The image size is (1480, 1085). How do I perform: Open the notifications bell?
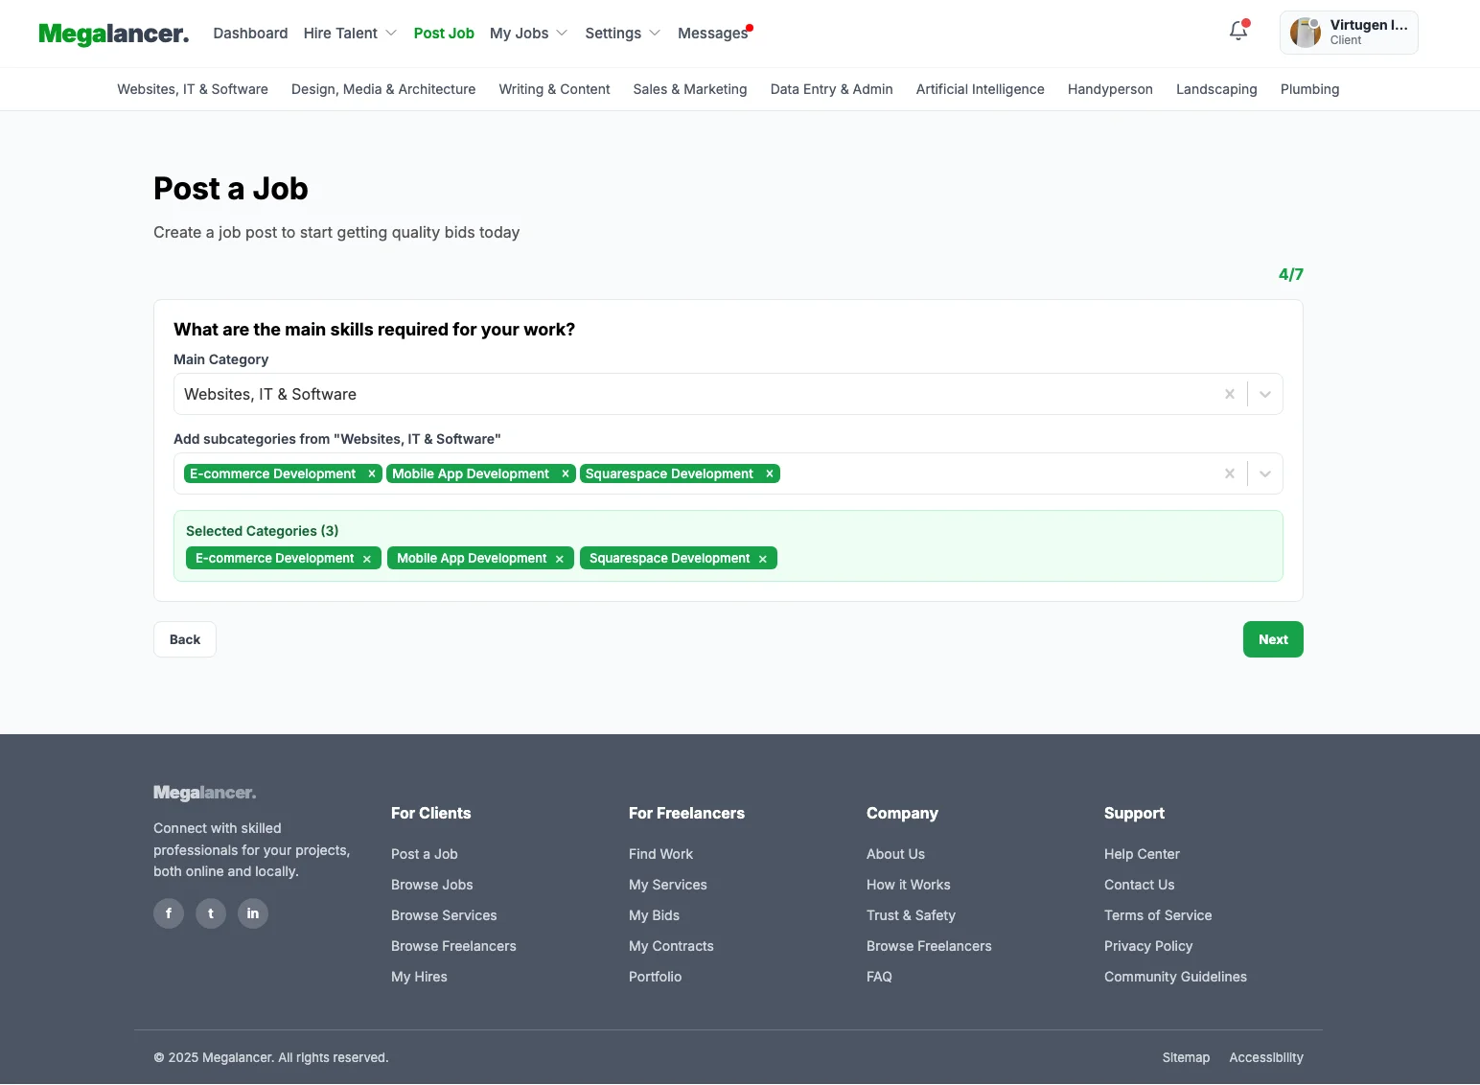pos(1237,32)
